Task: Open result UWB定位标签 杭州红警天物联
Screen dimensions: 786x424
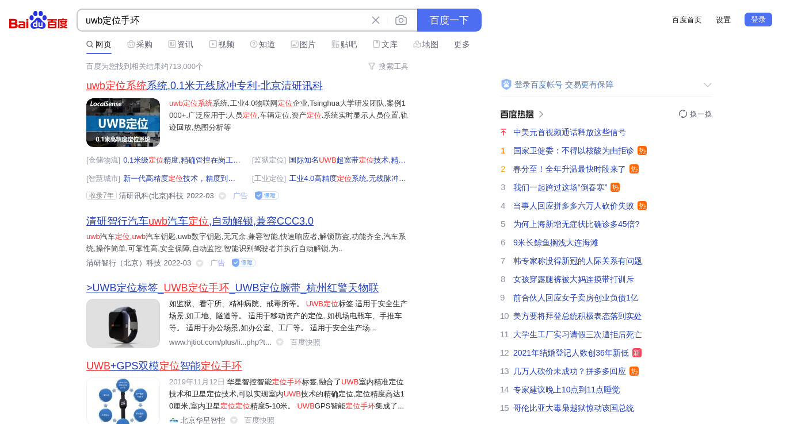Action: tap(232, 288)
